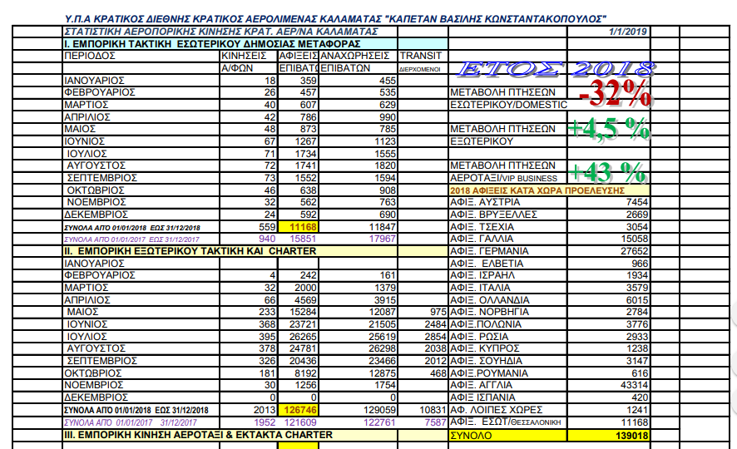Select the ΑΝΑΧΩΡΗΣΕΙΣ column header

click(355, 56)
